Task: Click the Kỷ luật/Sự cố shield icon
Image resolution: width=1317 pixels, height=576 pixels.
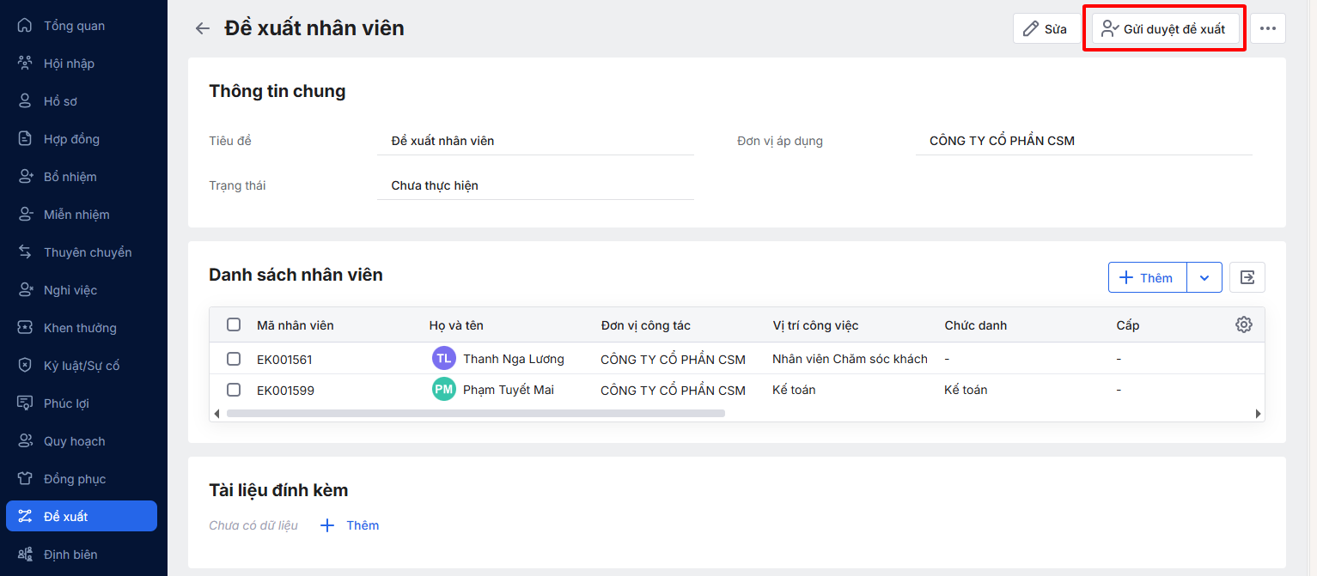Action: click(x=26, y=366)
